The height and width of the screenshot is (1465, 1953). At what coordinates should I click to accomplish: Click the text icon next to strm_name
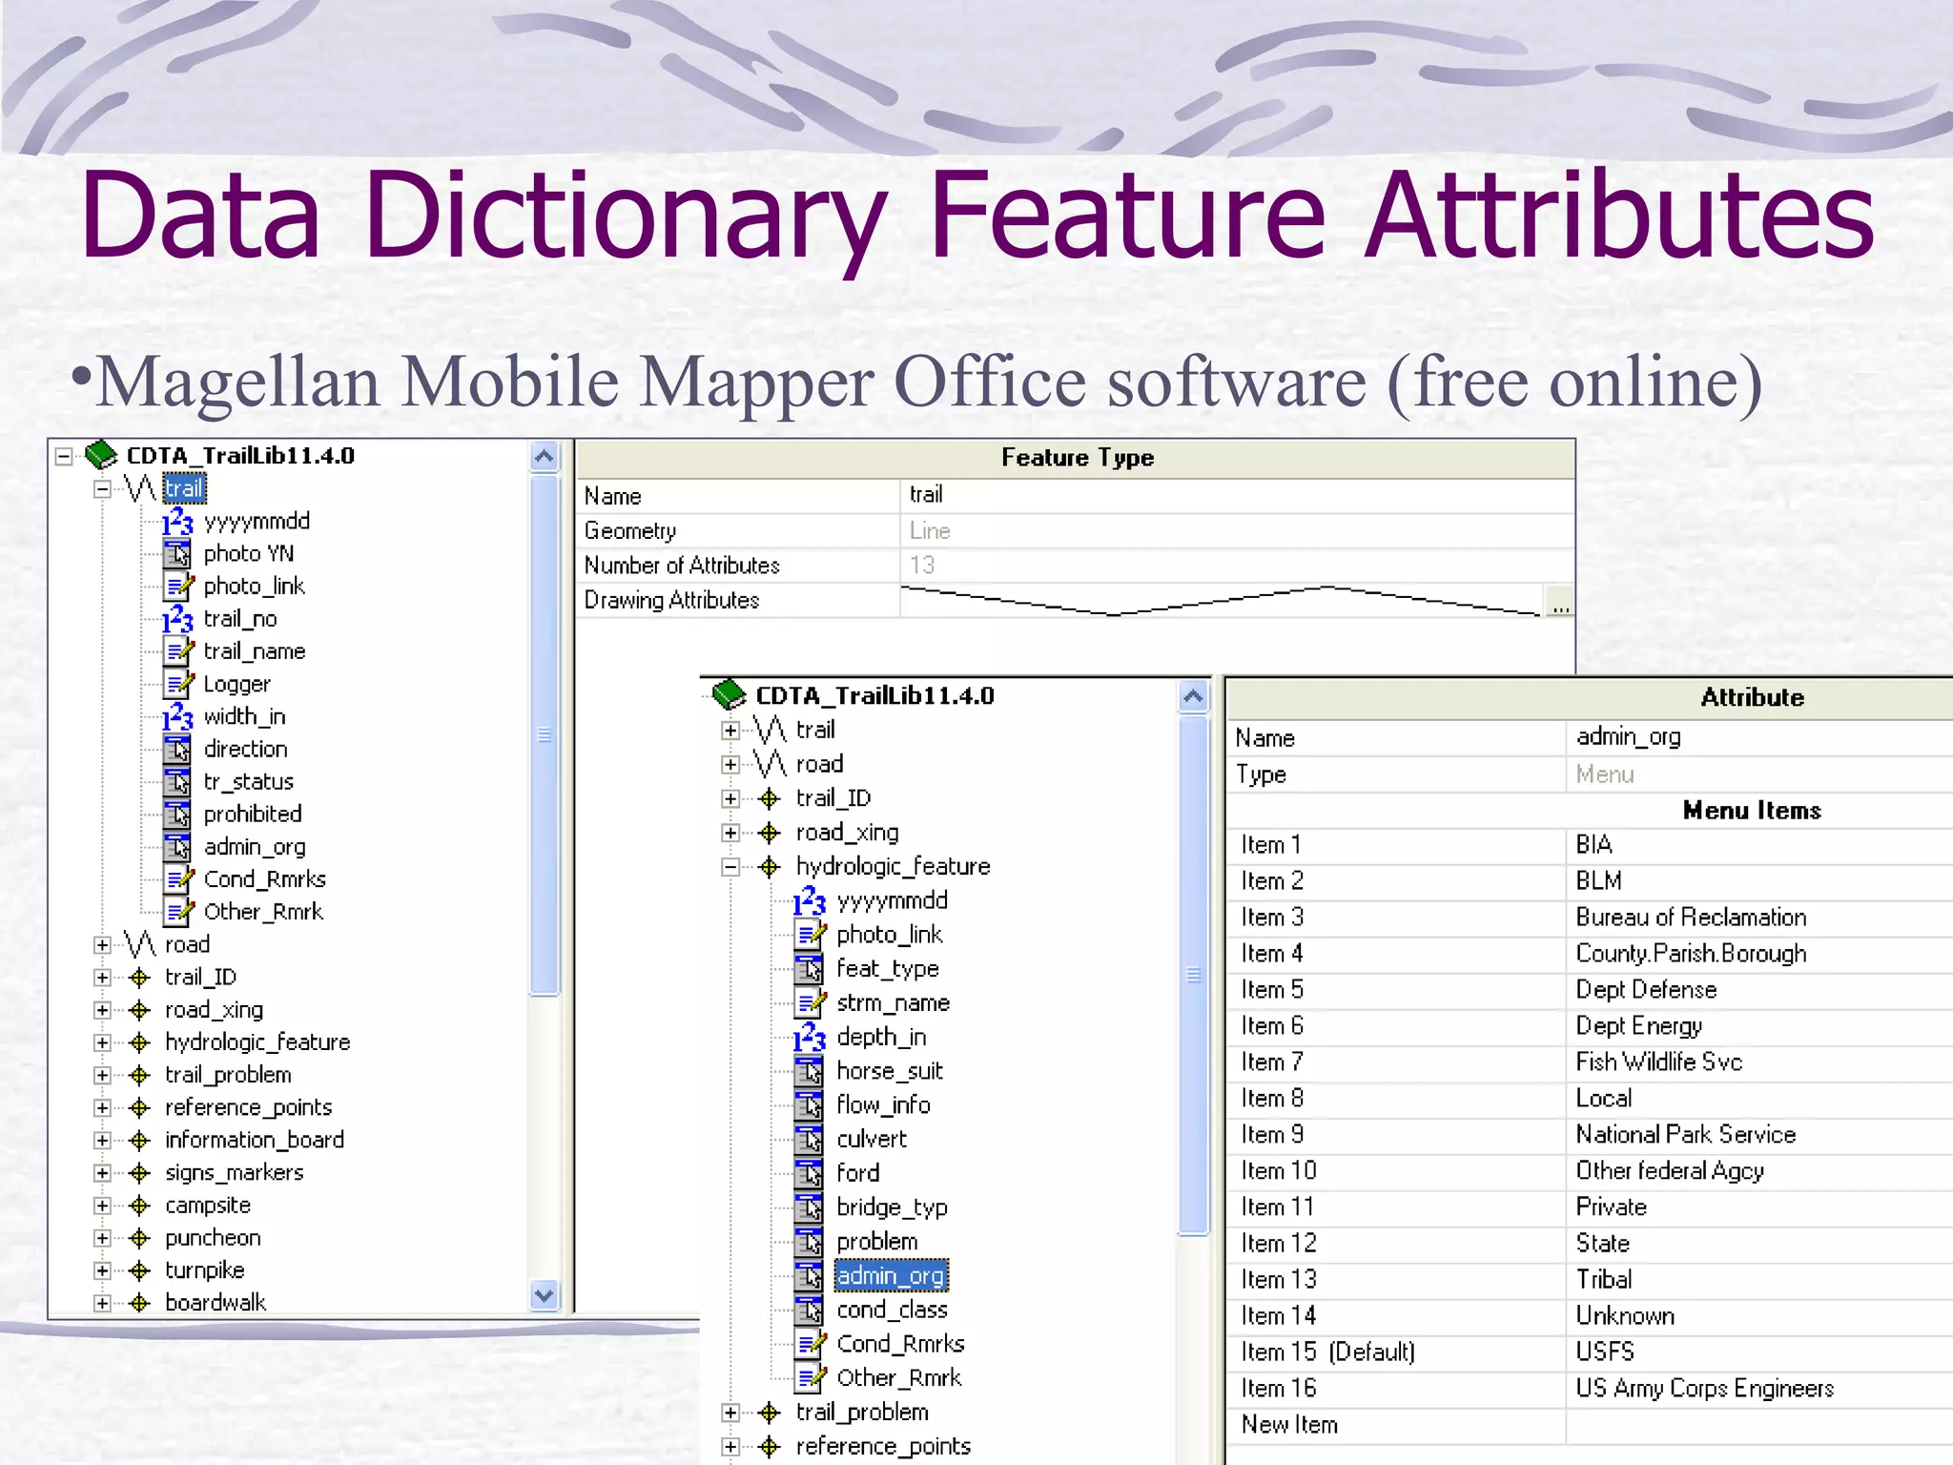pos(811,1003)
